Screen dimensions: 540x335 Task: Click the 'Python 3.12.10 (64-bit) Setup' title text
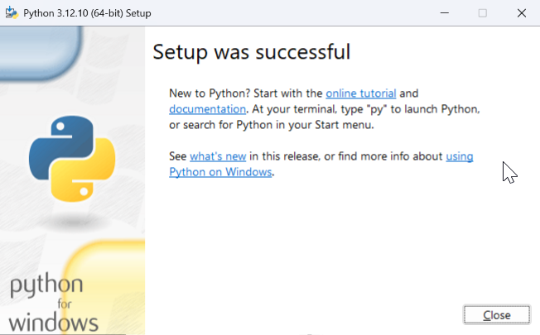(87, 13)
